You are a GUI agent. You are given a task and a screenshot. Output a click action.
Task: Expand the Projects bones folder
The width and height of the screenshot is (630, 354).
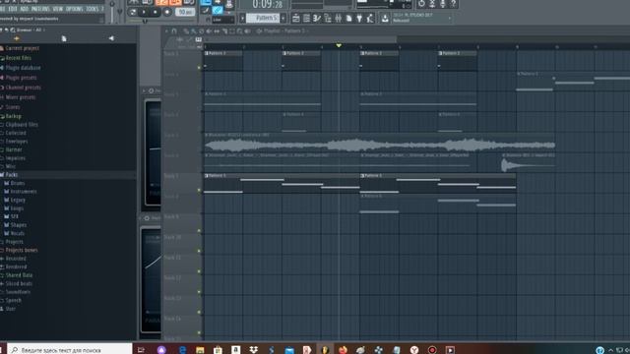22,250
